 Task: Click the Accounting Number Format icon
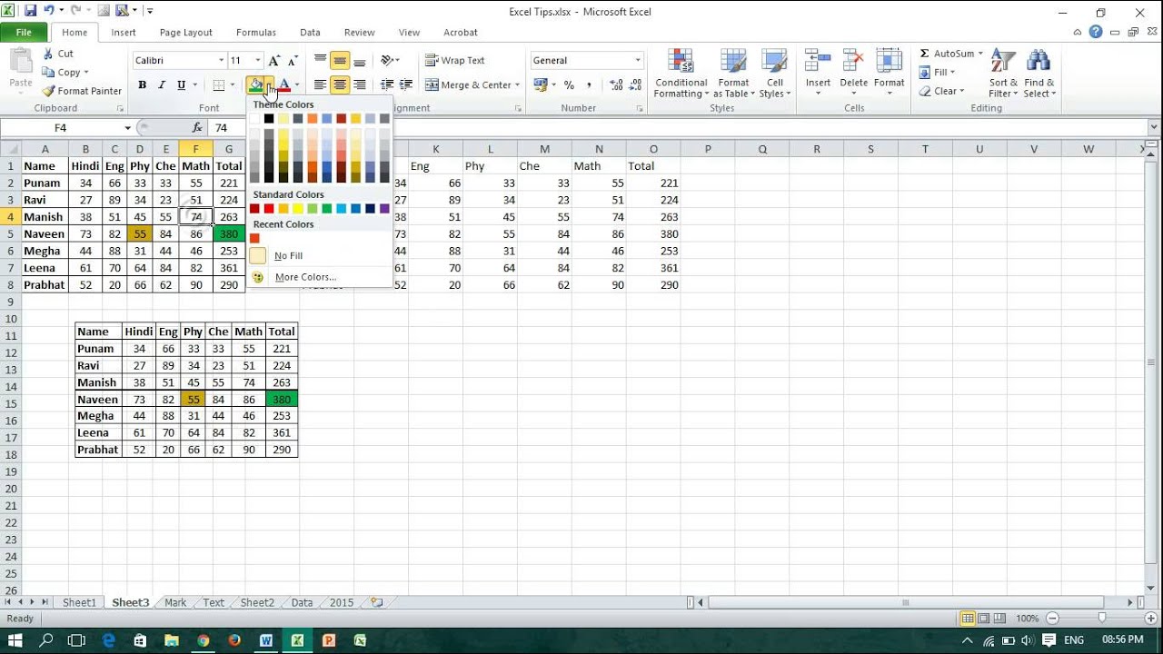[x=541, y=85]
